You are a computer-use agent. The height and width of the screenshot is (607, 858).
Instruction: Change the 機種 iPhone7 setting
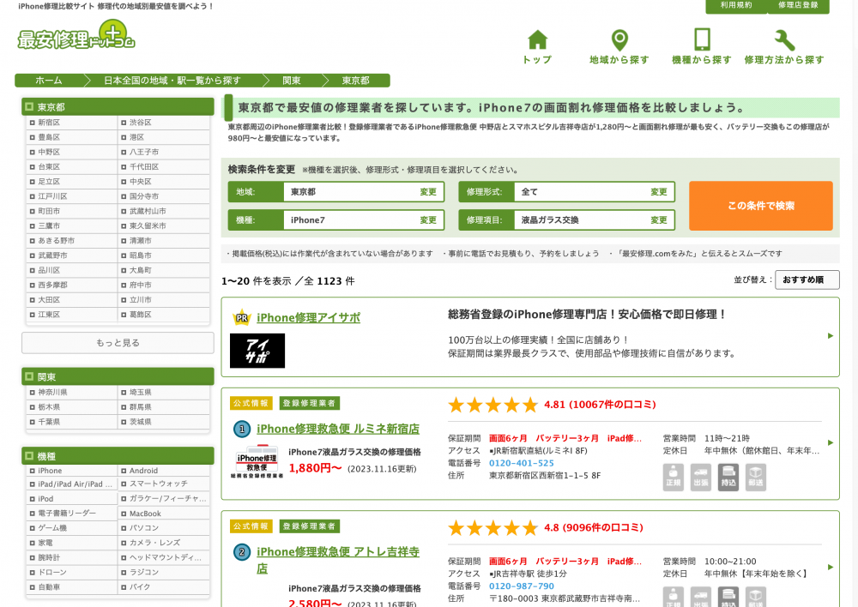[428, 219]
